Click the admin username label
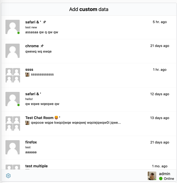This screenshot has width=177, height=183. (x=165, y=174)
